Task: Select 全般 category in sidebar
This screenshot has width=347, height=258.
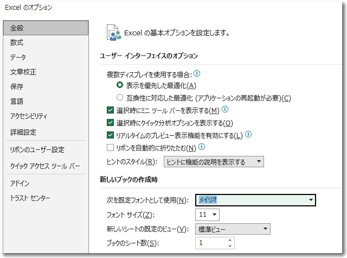Action: coord(46,28)
